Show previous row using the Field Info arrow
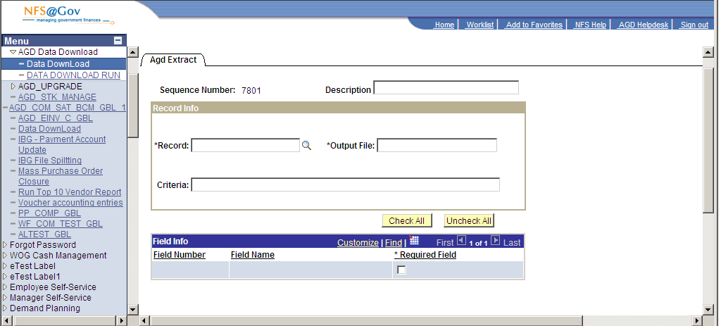Screen dimensions: 721x326 pyautogui.click(x=461, y=241)
